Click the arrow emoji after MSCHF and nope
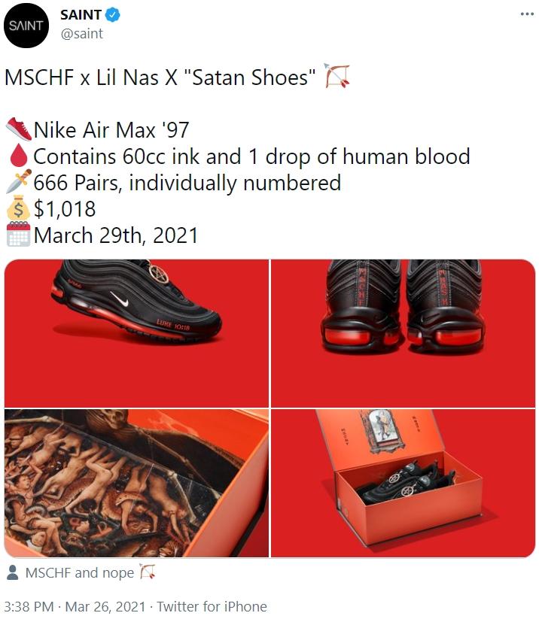Viewport: 539px width, 622px height. [147, 572]
